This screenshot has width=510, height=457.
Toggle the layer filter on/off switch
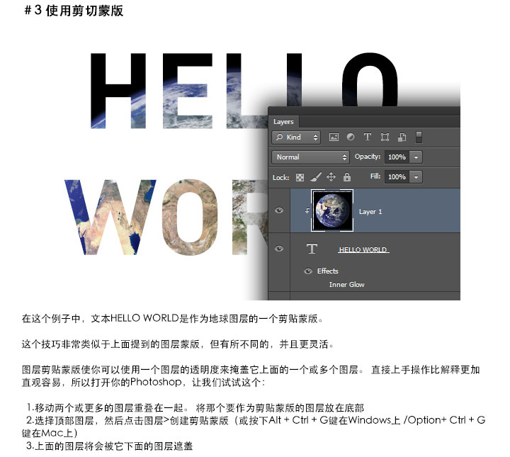[x=419, y=137]
